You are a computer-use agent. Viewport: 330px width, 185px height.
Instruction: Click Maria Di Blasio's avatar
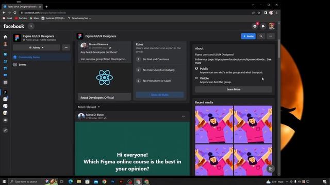81,116
